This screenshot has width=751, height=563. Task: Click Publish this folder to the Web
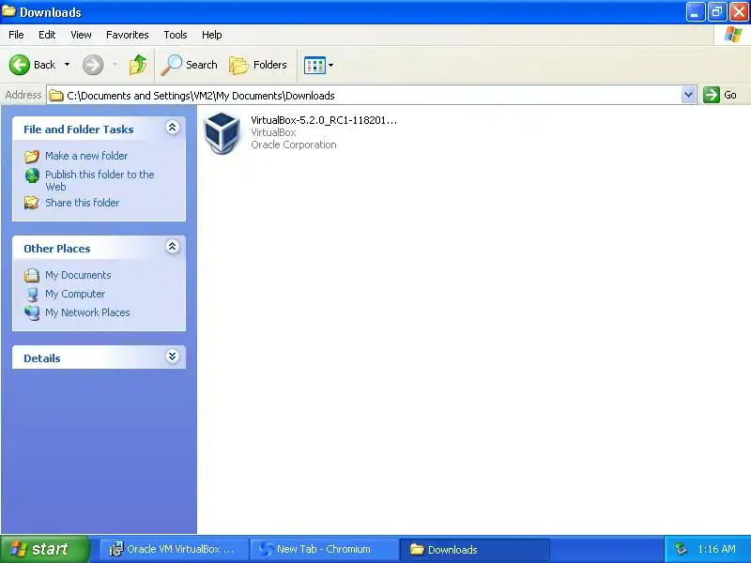pos(100,180)
